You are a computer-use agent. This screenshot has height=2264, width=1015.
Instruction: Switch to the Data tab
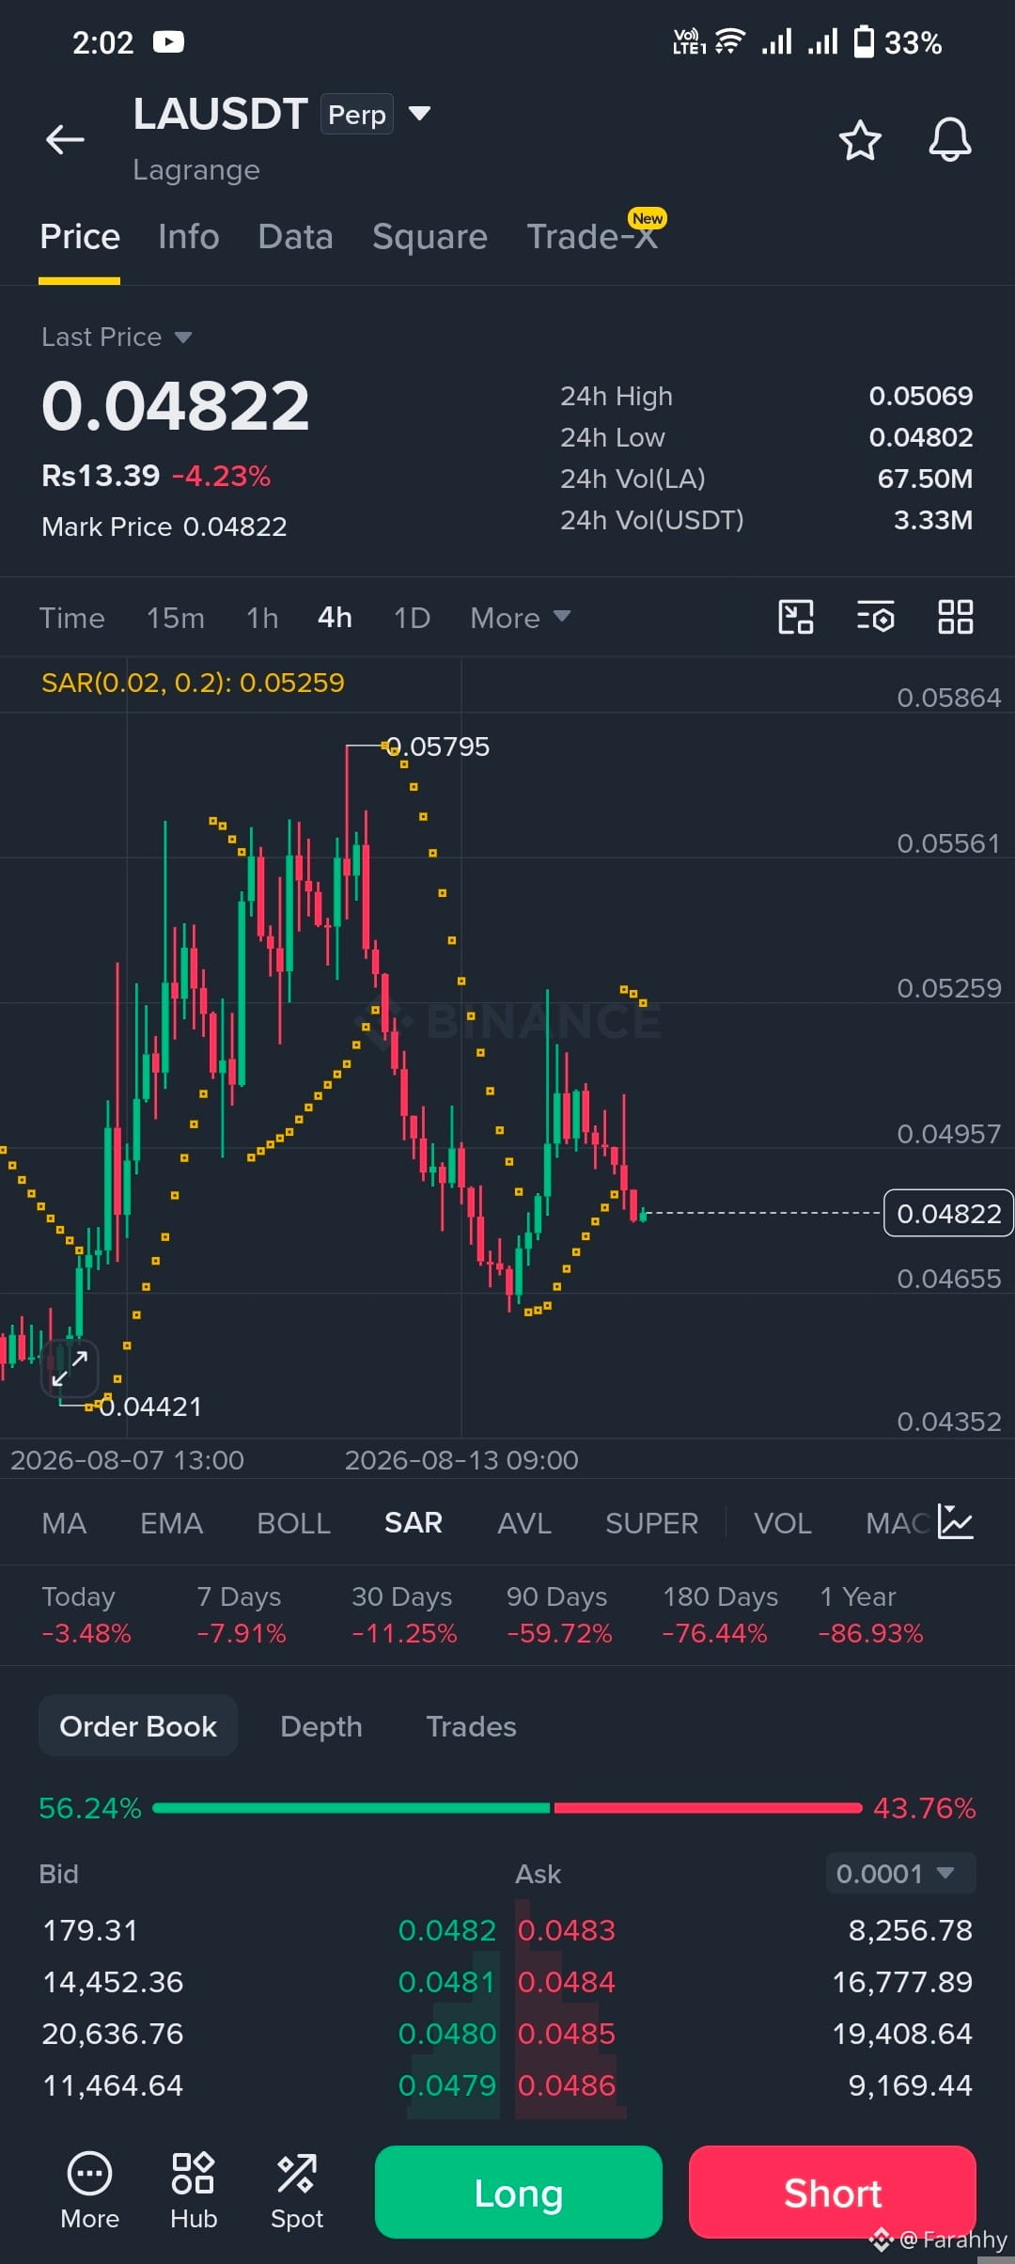coord(295,237)
